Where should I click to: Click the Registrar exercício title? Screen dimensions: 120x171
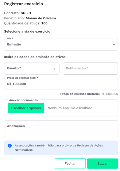coord(24,4)
